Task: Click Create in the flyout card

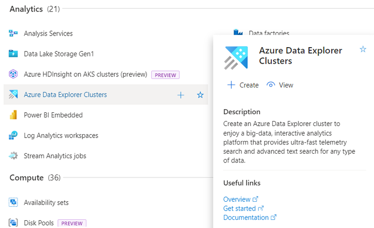Action: pos(243,85)
